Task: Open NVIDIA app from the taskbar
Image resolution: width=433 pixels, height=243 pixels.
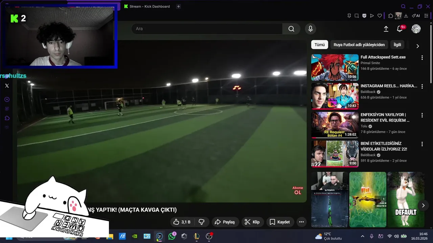Action: [x=135, y=236]
